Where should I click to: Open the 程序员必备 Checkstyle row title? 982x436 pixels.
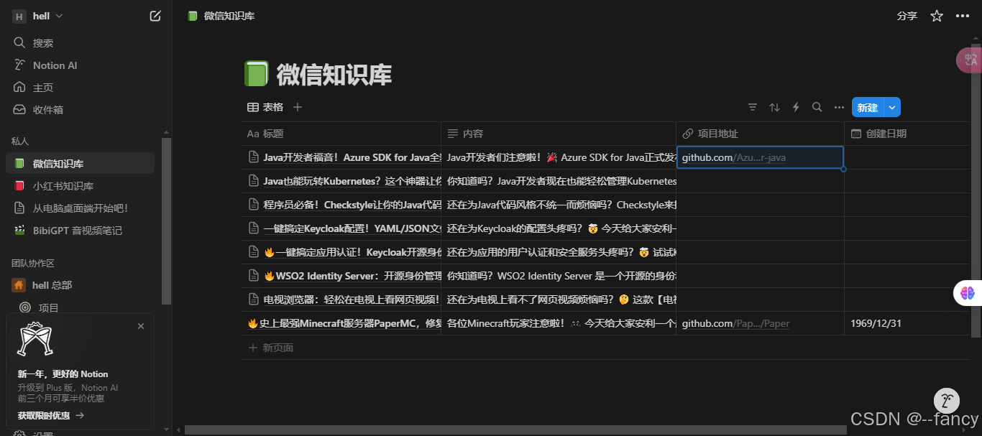(352, 205)
